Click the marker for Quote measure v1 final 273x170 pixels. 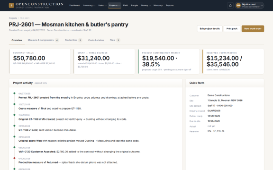[x=14, y=104]
